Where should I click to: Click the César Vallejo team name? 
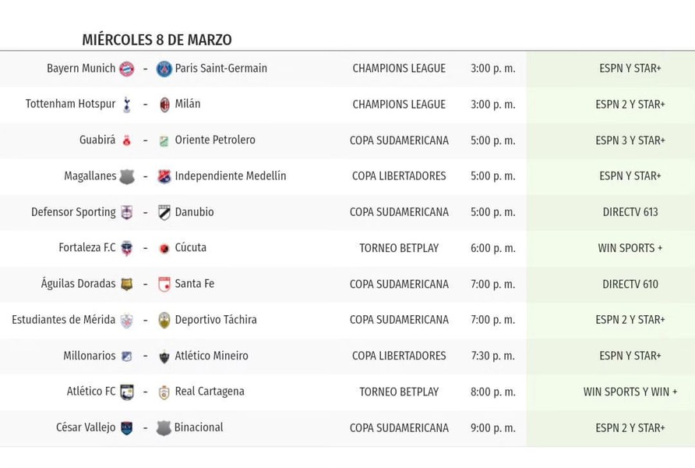[86, 427]
